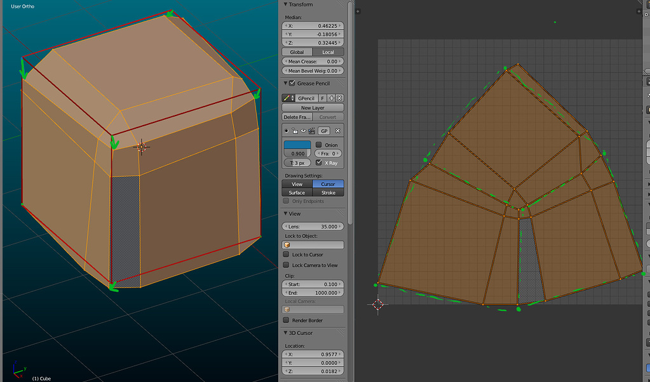
Task: Unlink the GPencil datablock with X icon
Action: [x=339, y=98]
